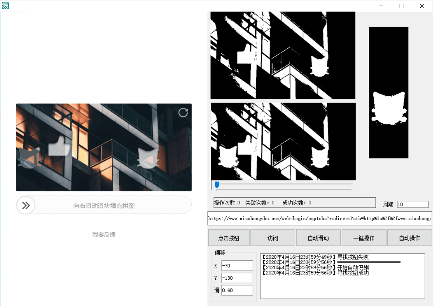Click the 易 app icon in the title bar
The width and height of the screenshot is (433, 306).
coord(5,6)
